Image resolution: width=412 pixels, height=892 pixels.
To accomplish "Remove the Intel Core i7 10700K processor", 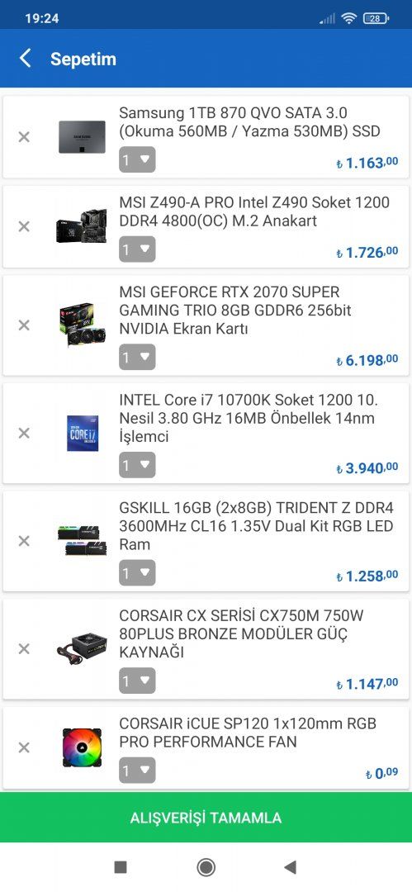I will click(24, 434).
